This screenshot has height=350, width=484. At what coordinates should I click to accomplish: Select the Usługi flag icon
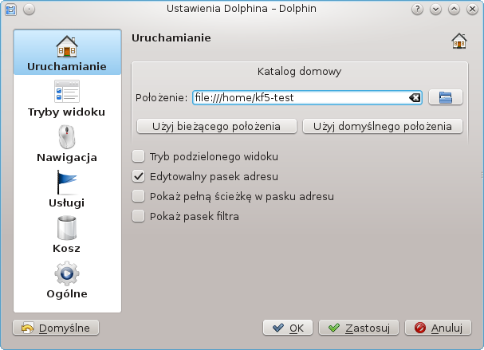tap(67, 183)
